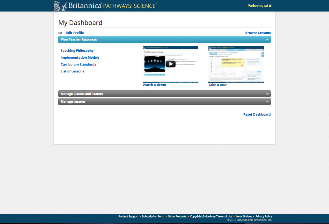Open Privacy Policy footer link
The image size is (329, 224).
pyautogui.click(x=263, y=217)
